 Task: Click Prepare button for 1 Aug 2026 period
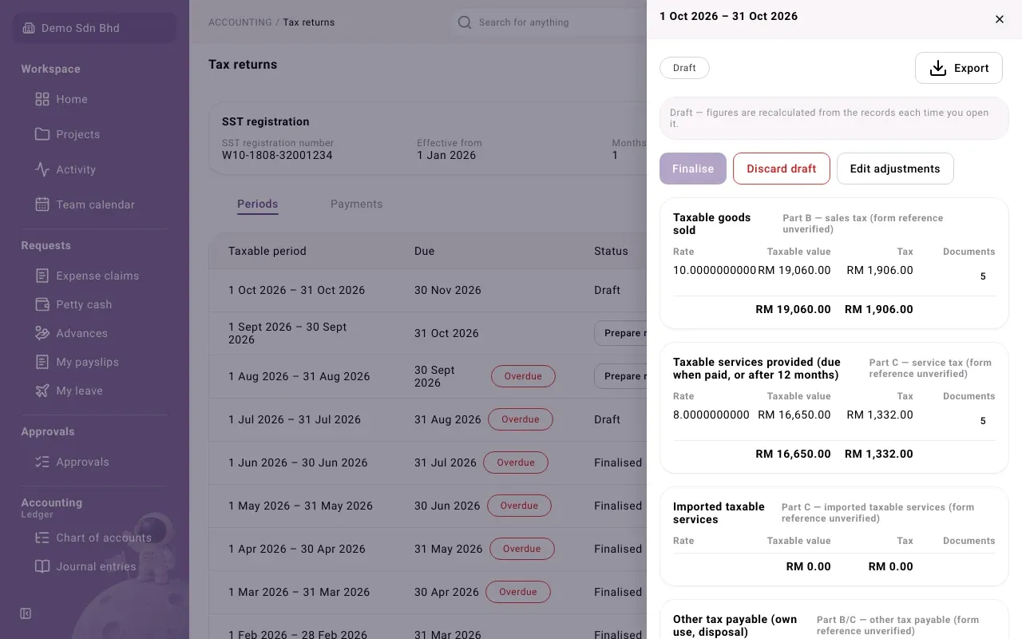tap(620, 376)
